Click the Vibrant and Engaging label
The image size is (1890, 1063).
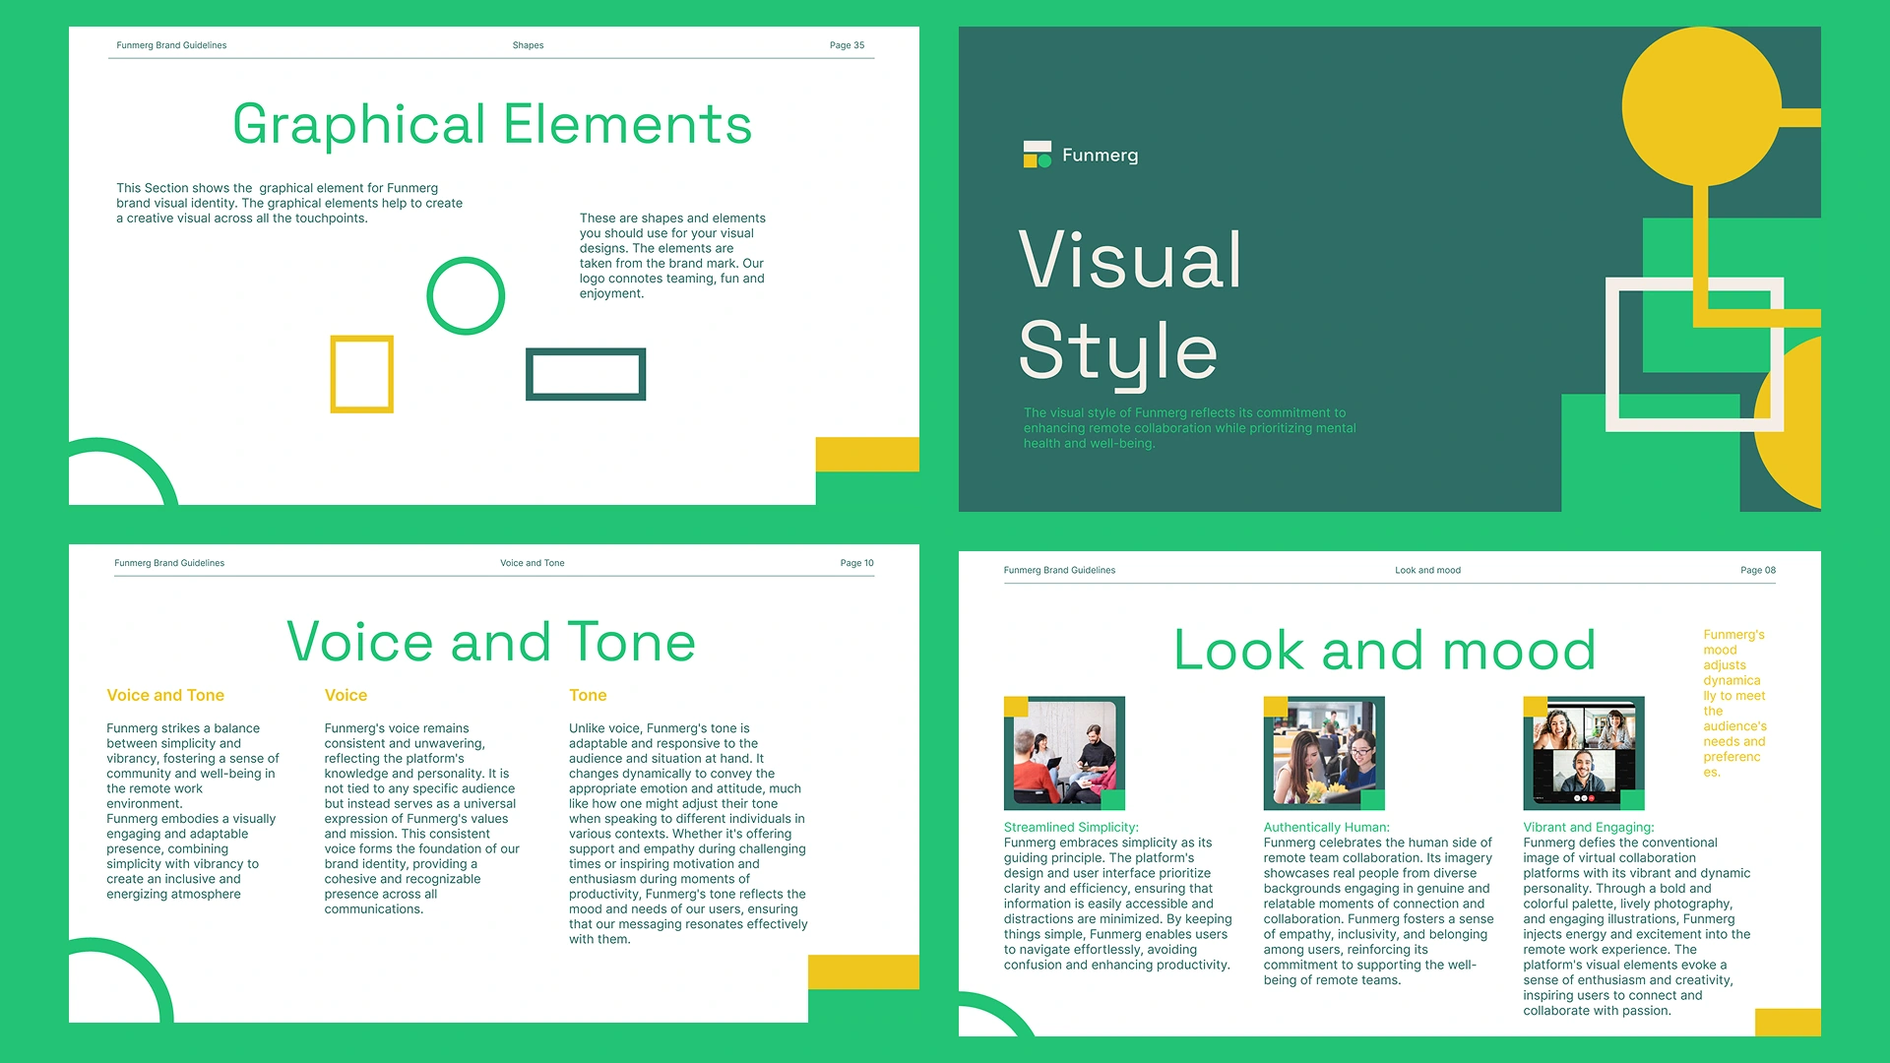click(1588, 828)
